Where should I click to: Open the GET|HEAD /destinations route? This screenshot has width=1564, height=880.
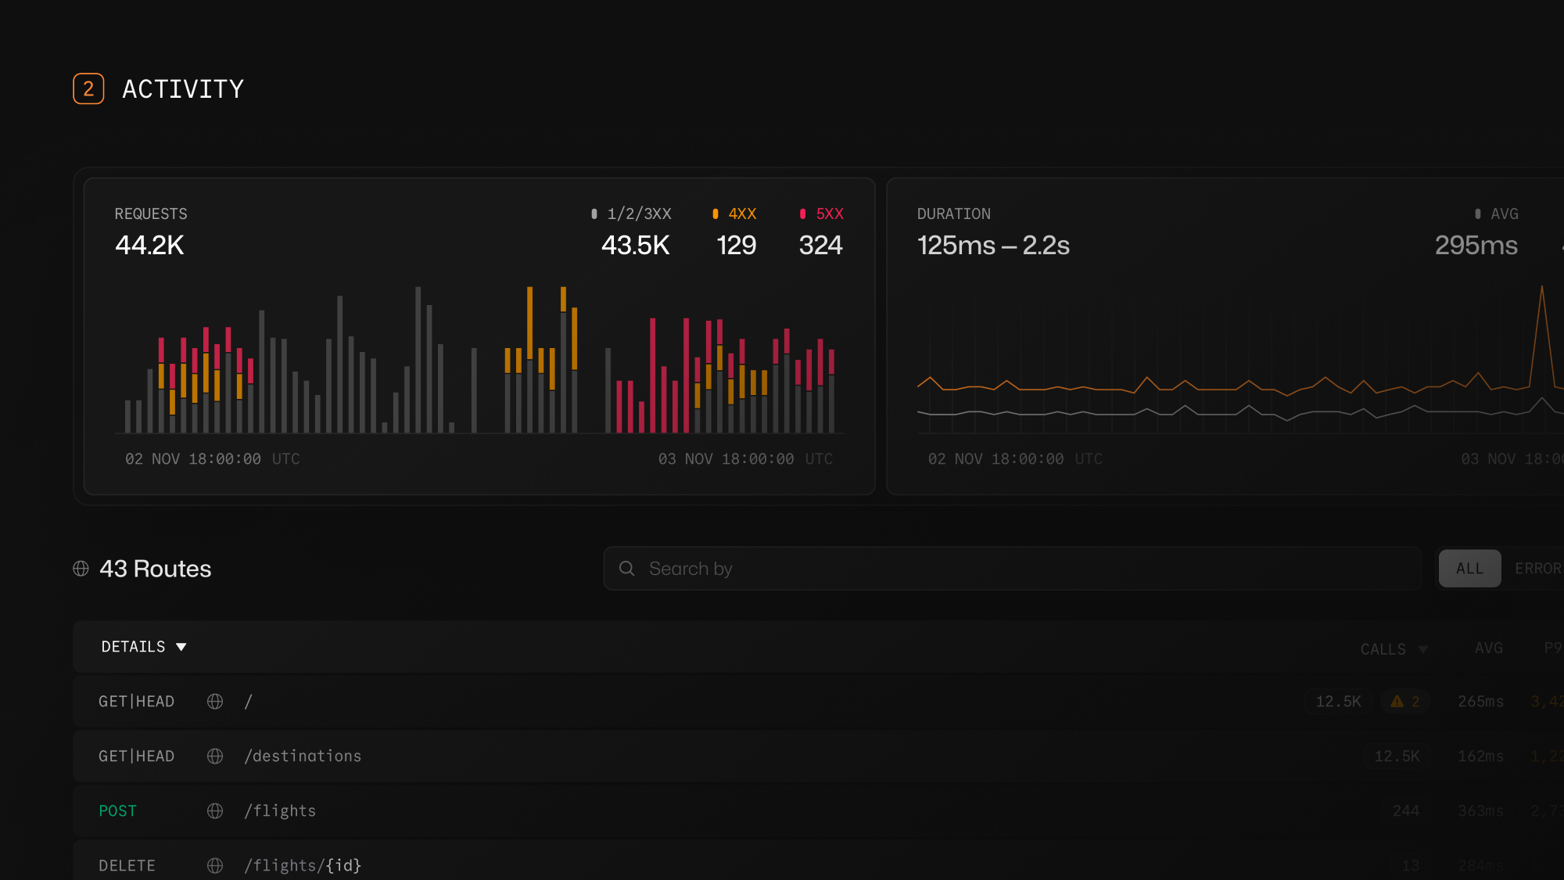(303, 756)
